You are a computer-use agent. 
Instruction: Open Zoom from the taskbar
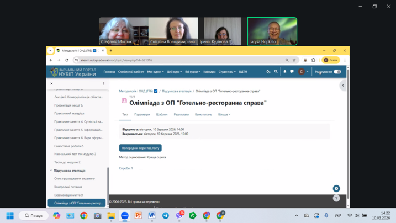(x=125, y=216)
